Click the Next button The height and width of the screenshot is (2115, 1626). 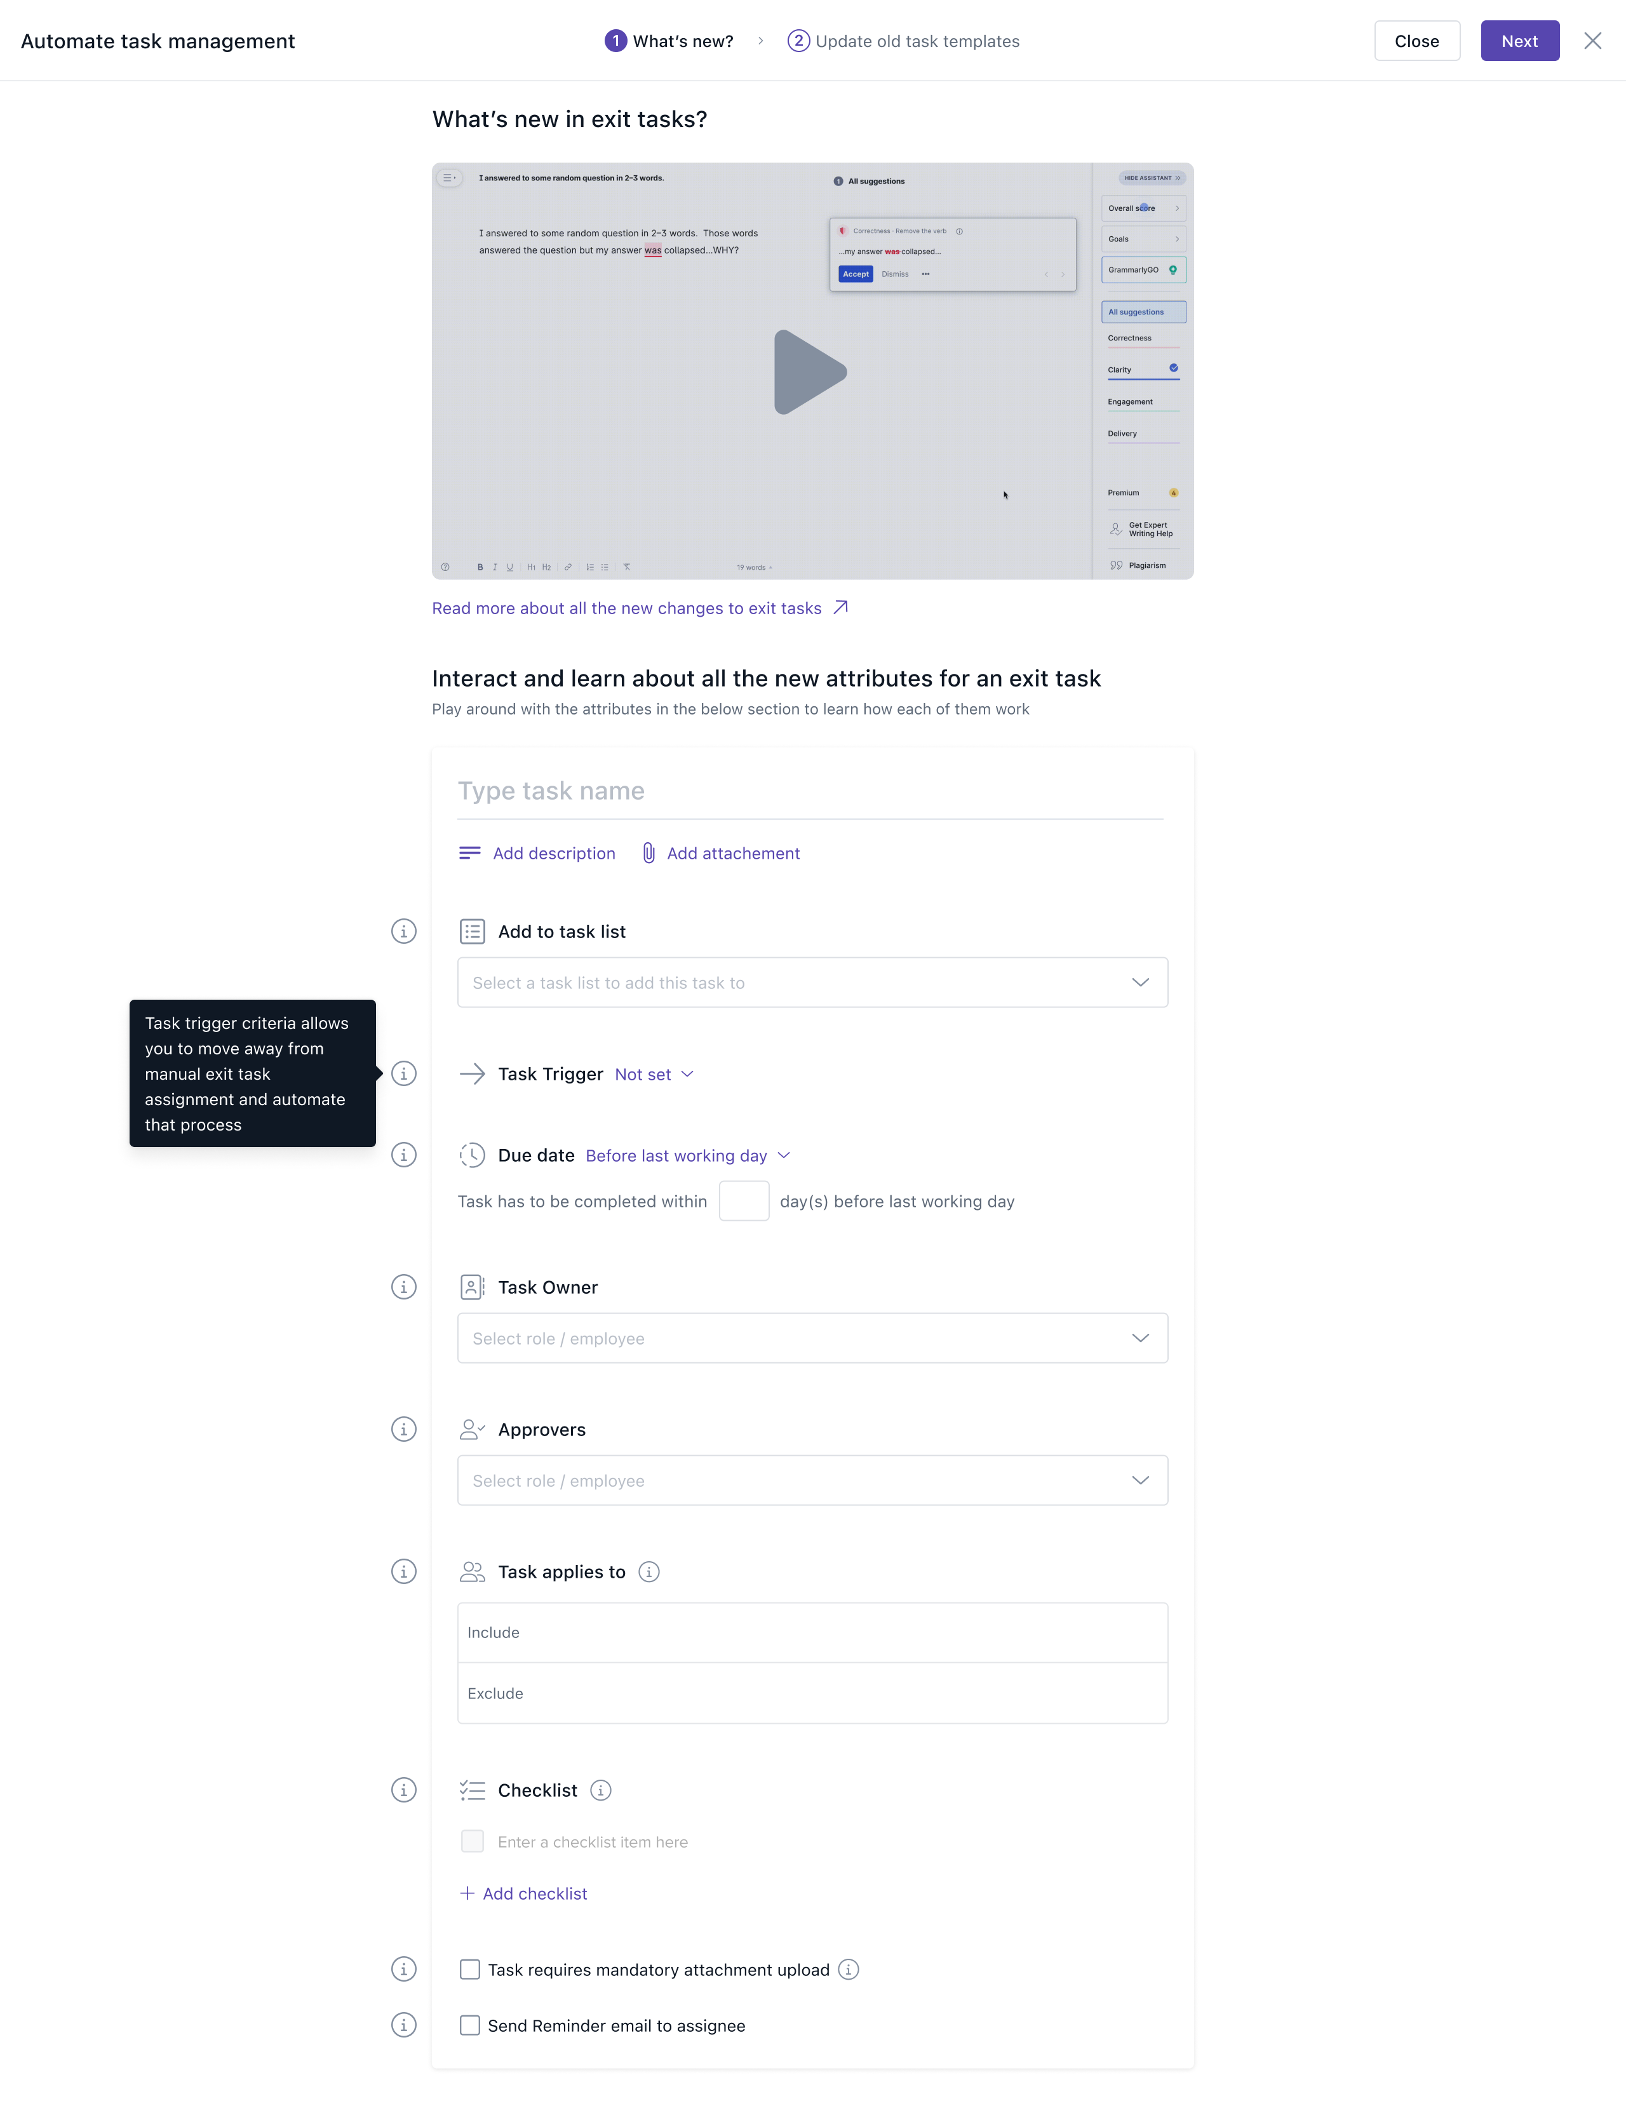(1519, 41)
